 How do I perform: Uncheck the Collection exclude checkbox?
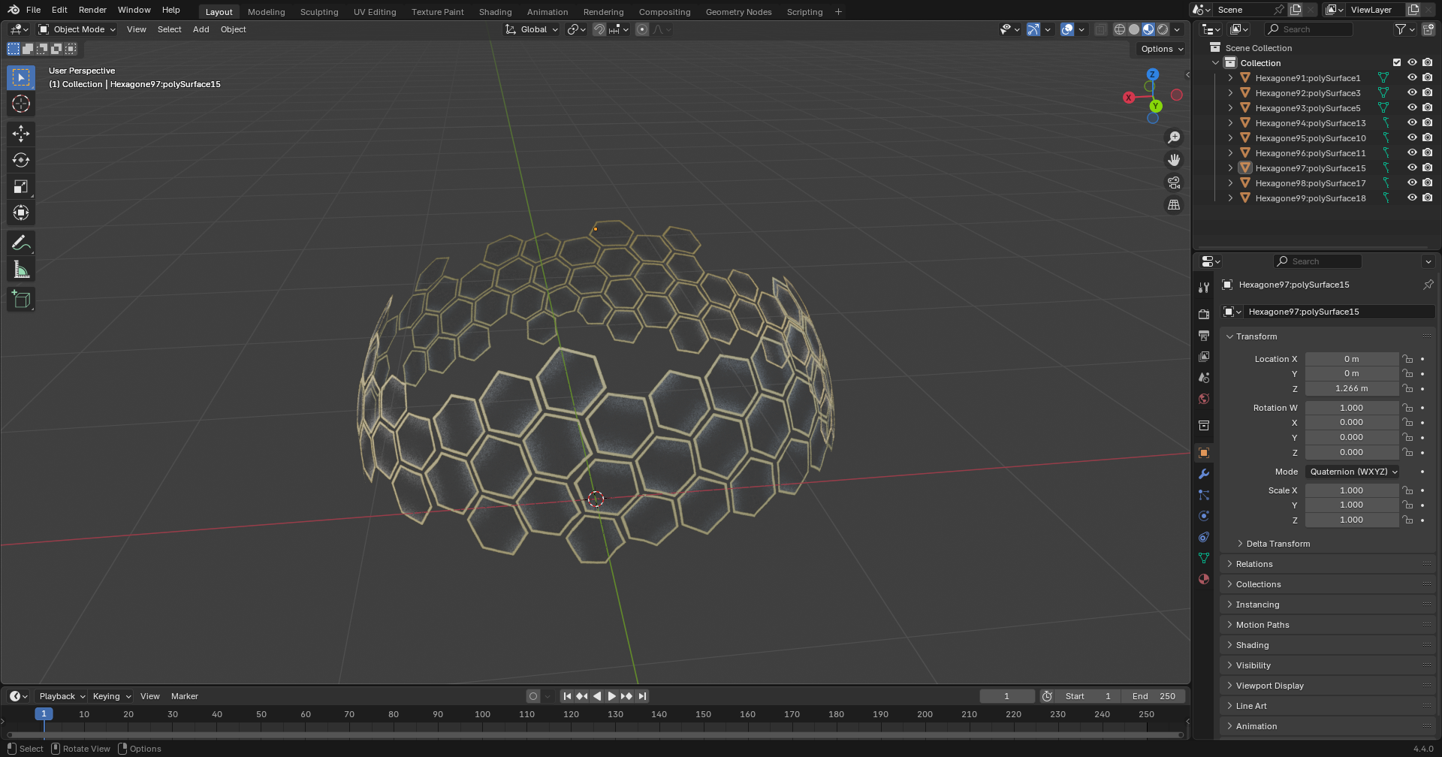(x=1397, y=63)
